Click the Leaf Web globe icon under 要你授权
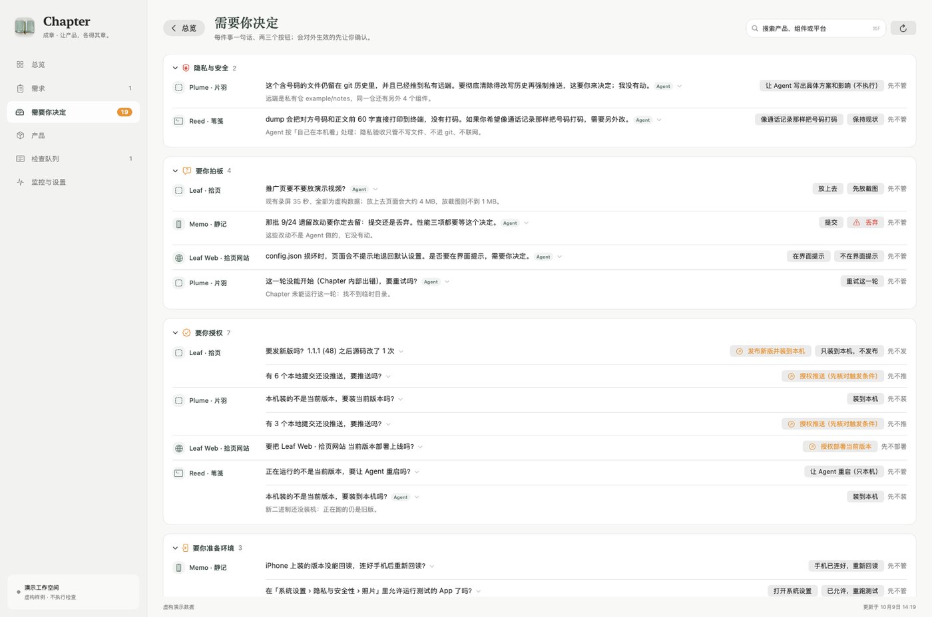 [178, 448]
